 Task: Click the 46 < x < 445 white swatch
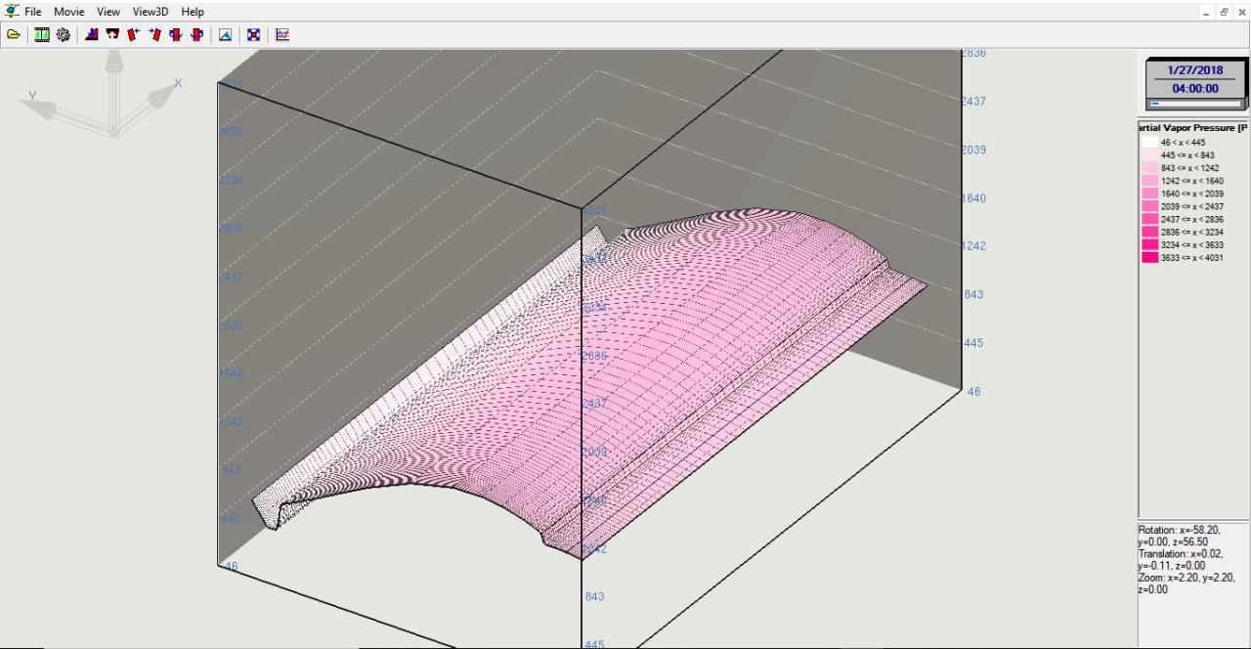click(1150, 143)
